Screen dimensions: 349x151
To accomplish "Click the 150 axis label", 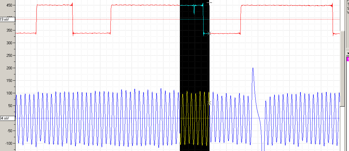I will pyautogui.click(x=9, y=81).
